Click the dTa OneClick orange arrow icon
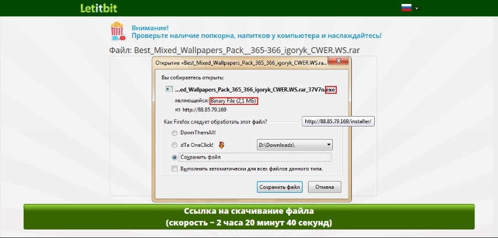 tap(221, 145)
